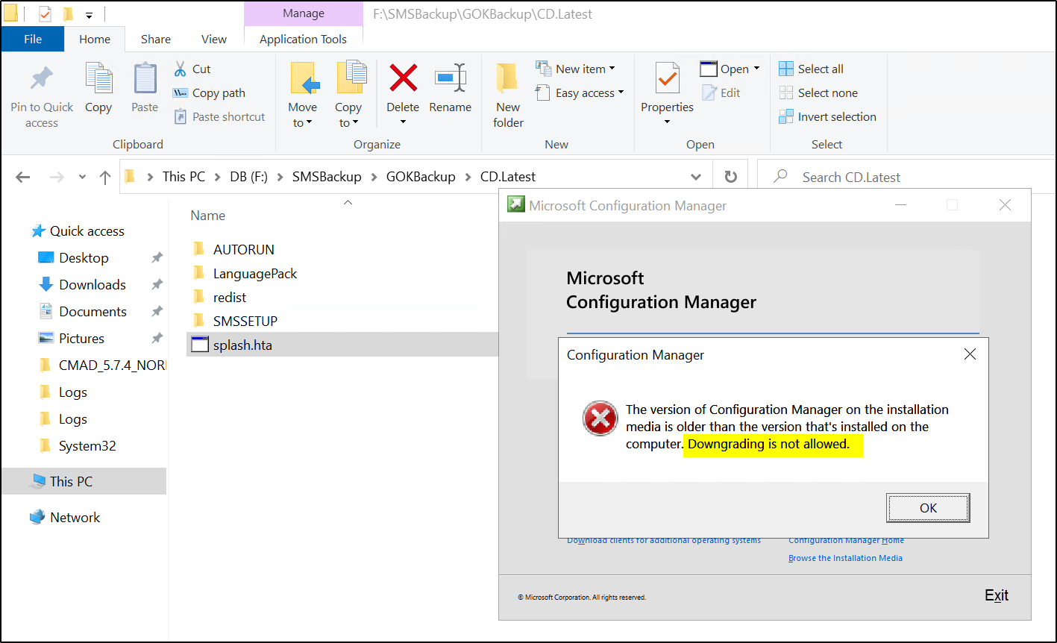
Task: Expand the Delete options arrow
Action: [x=403, y=122]
